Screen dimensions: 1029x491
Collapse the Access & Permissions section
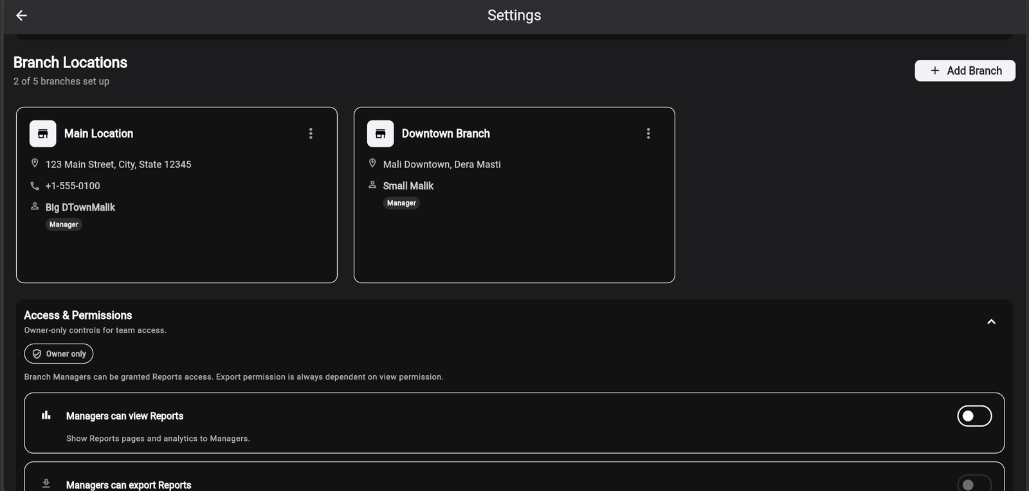pyautogui.click(x=991, y=322)
